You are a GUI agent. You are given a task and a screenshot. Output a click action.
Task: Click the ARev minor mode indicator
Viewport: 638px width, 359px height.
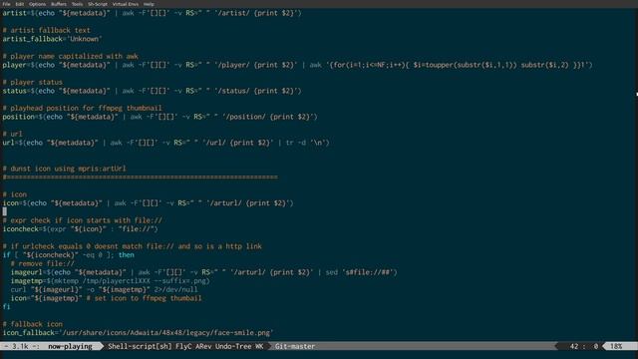pyautogui.click(x=203, y=346)
